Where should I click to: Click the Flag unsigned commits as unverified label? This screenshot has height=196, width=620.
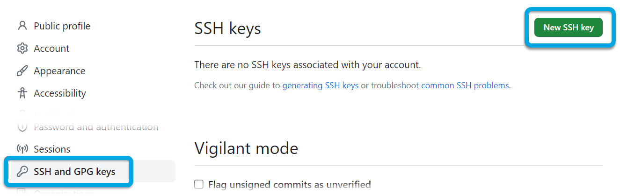[289, 184]
